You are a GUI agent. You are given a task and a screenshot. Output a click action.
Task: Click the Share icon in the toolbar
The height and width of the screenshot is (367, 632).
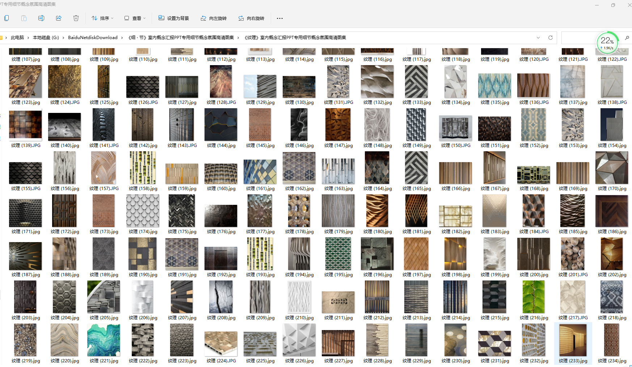click(x=59, y=18)
